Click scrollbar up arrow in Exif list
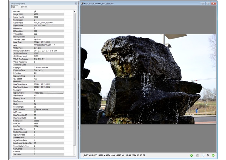The width and height of the screenshot is (226, 160). pyautogui.click(x=74, y=11)
